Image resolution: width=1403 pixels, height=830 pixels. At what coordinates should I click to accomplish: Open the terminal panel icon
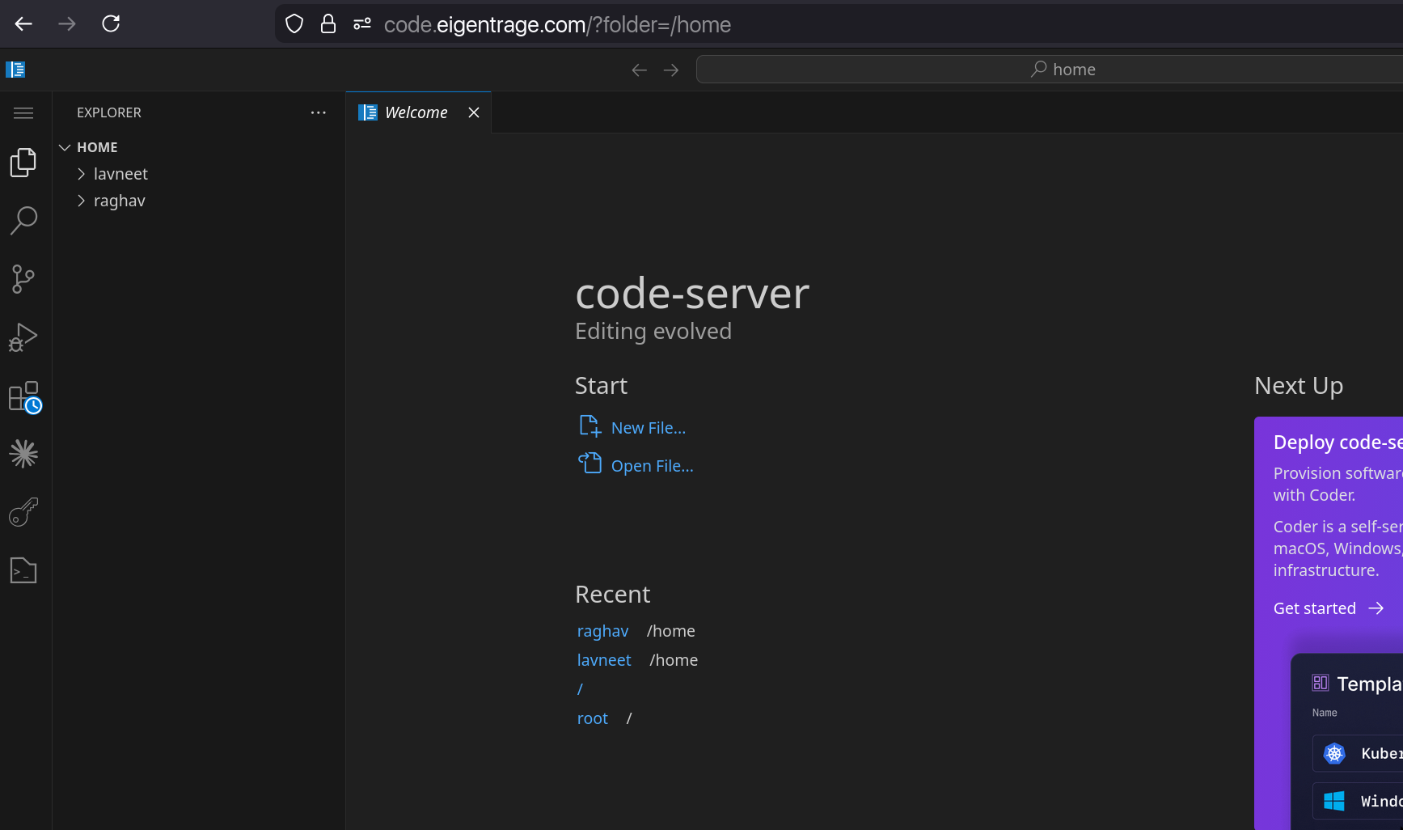[23, 570]
